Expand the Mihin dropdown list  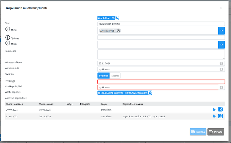[221, 44]
